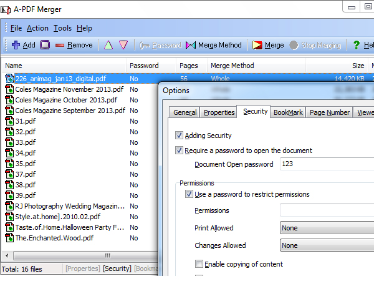The height and width of the screenshot is (281, 374).
Task: Select the The.Enchanted.Wood.pdf row
Action: (54, 238)
